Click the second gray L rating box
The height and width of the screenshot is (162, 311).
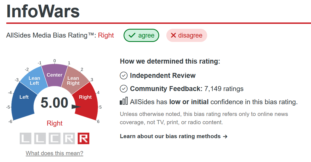point(40,138)
